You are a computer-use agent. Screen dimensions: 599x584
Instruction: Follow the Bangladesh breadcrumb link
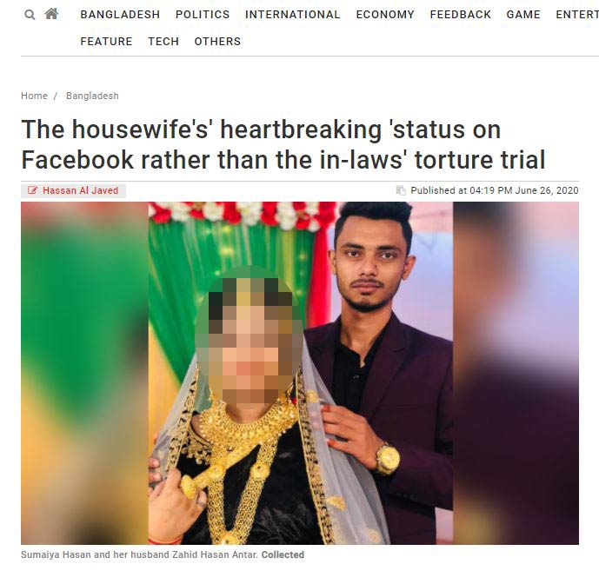coord(92,96)
